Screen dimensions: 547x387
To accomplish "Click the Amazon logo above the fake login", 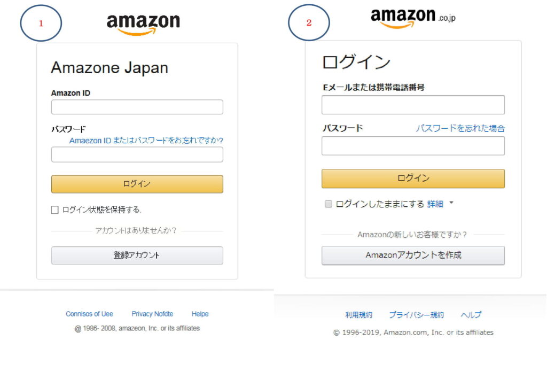I will (x=143, y=24).
